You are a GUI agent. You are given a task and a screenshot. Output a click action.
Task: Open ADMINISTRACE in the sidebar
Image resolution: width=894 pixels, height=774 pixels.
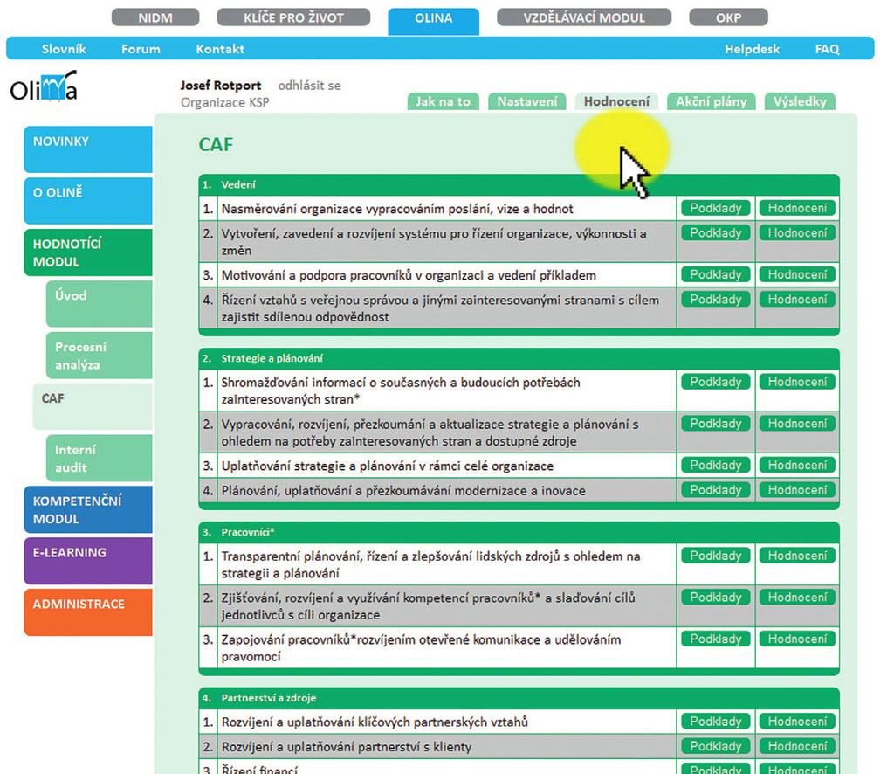(x=88, y=612)
